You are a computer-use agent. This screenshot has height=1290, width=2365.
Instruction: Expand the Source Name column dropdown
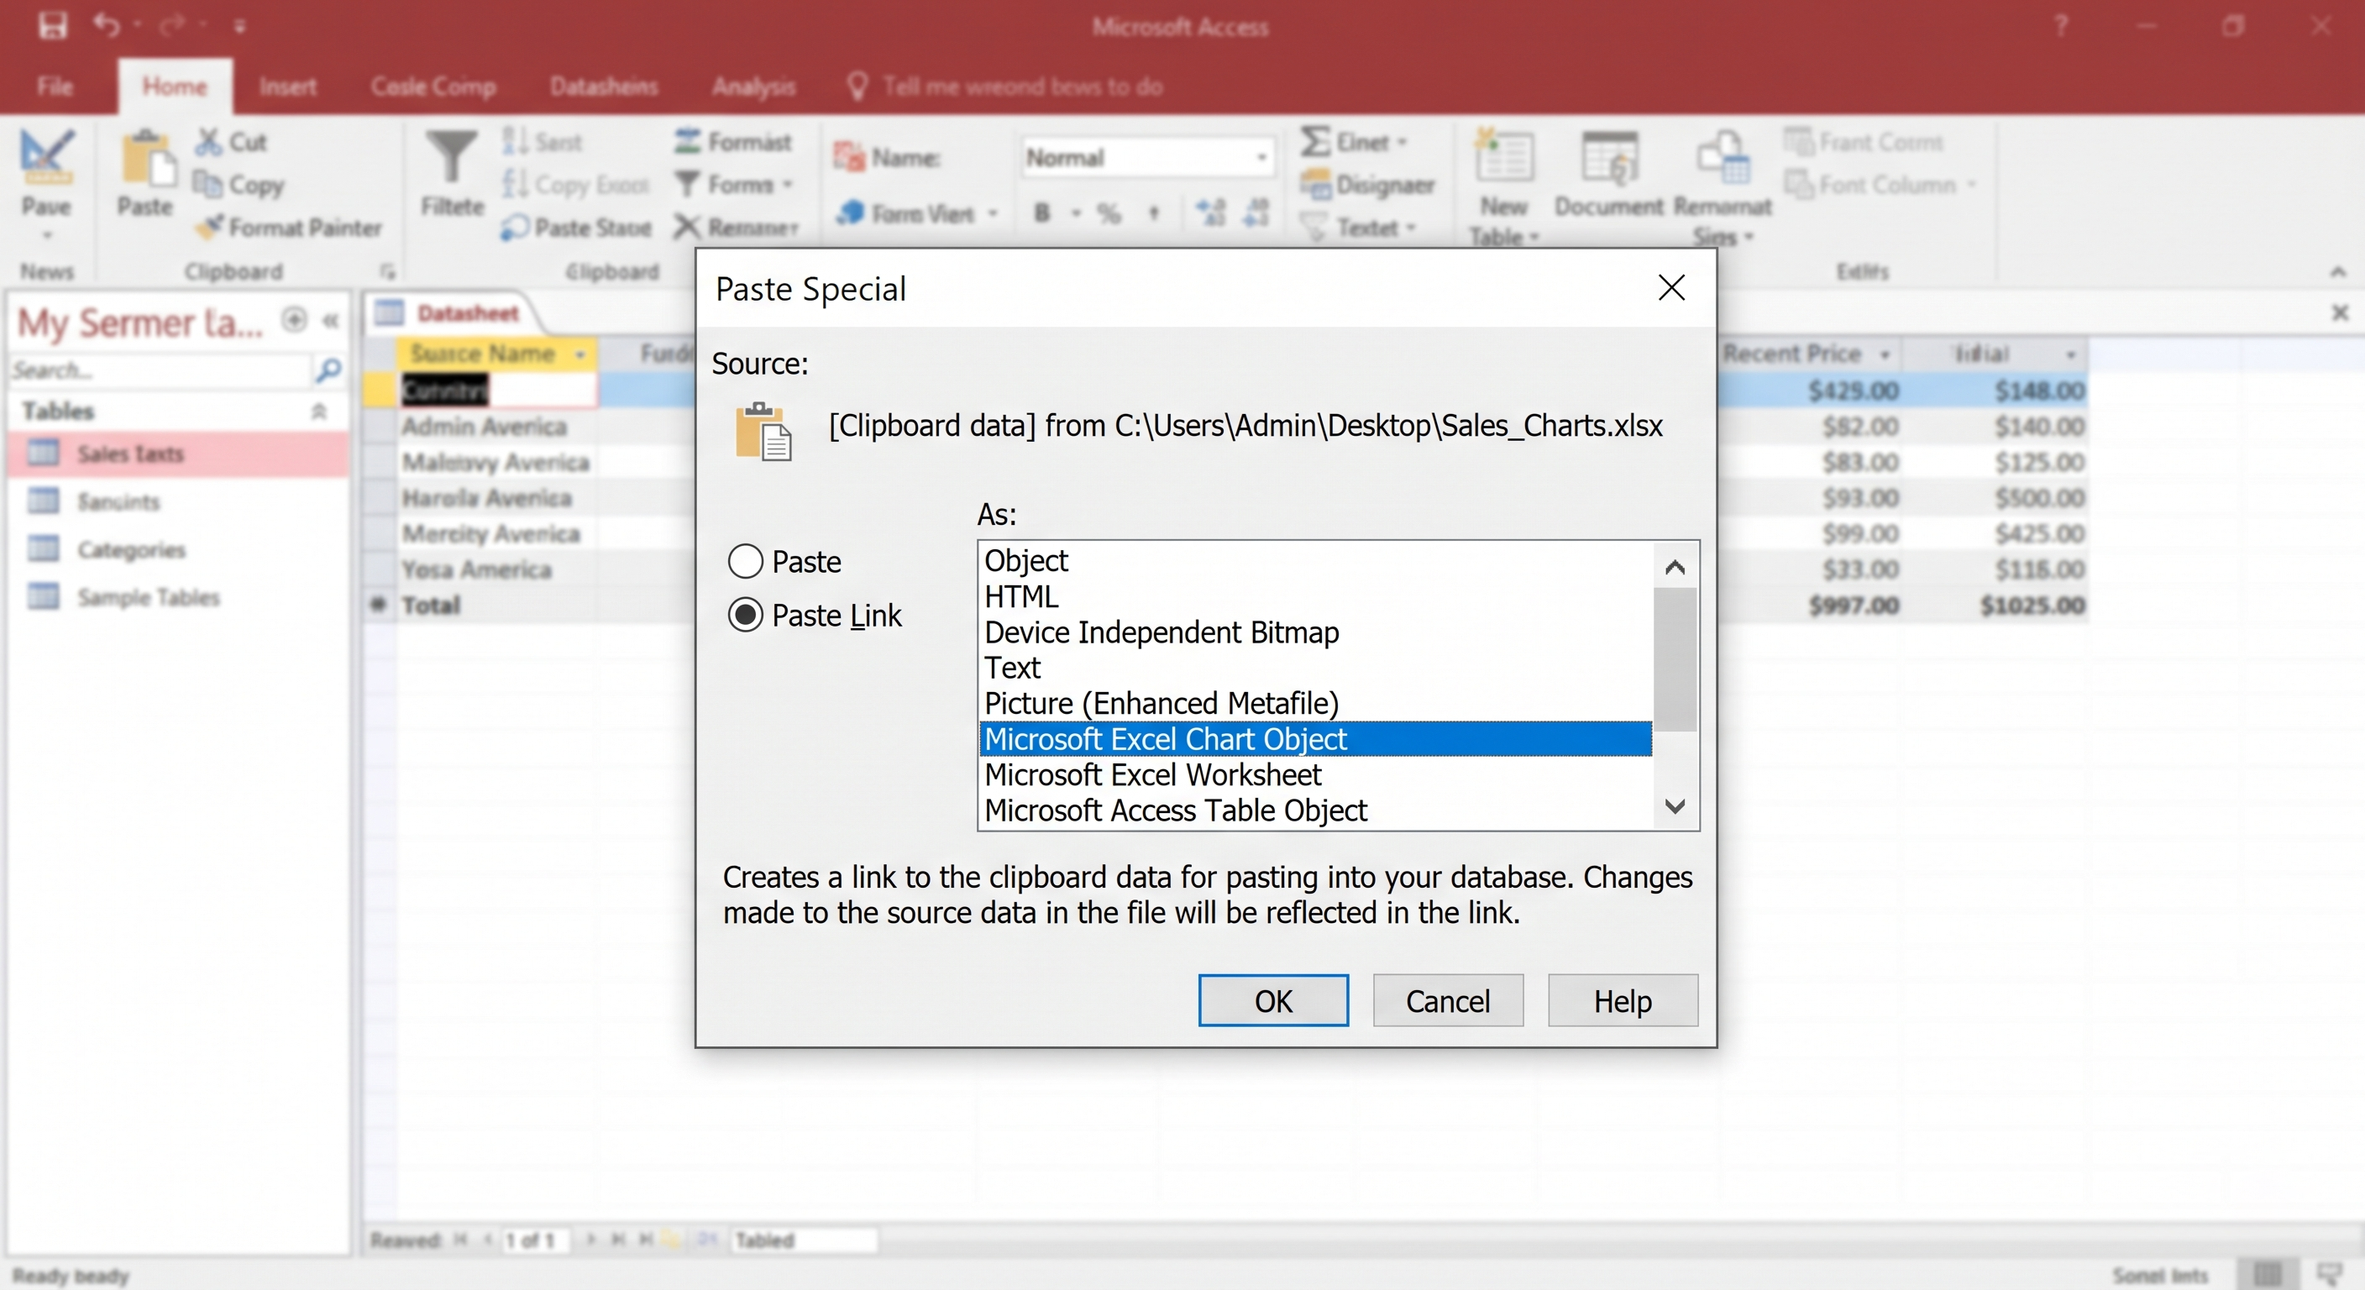coord(580,354)
